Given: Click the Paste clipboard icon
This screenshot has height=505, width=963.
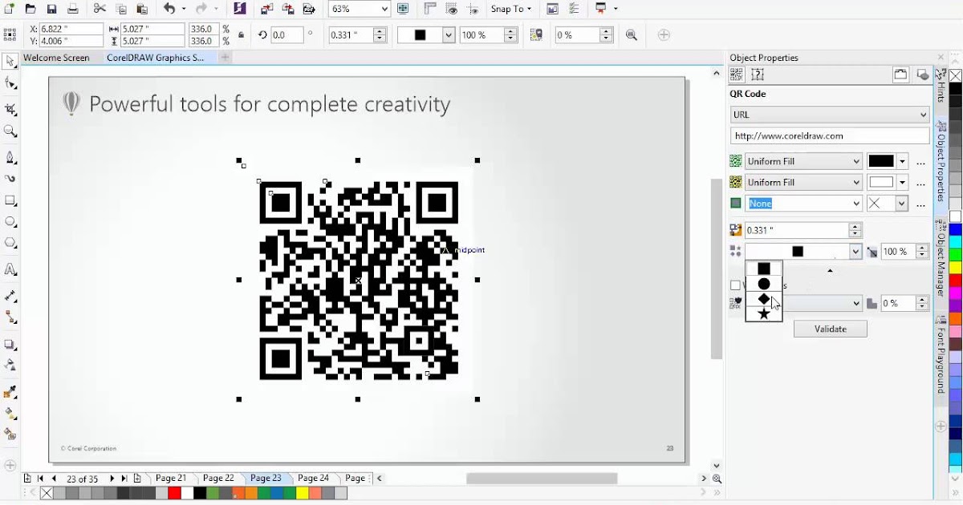Looking at the screenshot, I should 142,9.
